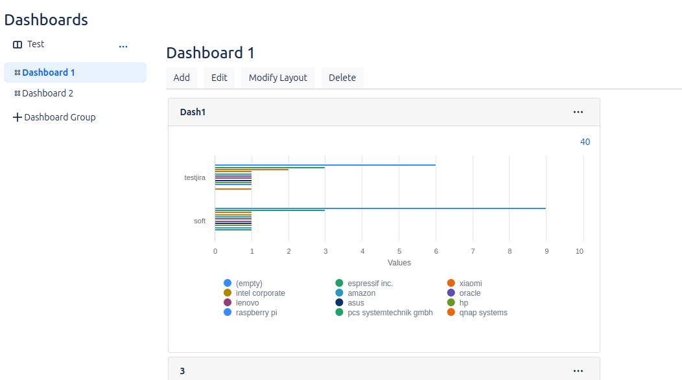The height and width of the screenshot is (380, 682).
Task: Click the total count link 40
Action: (x=585, y=142)
